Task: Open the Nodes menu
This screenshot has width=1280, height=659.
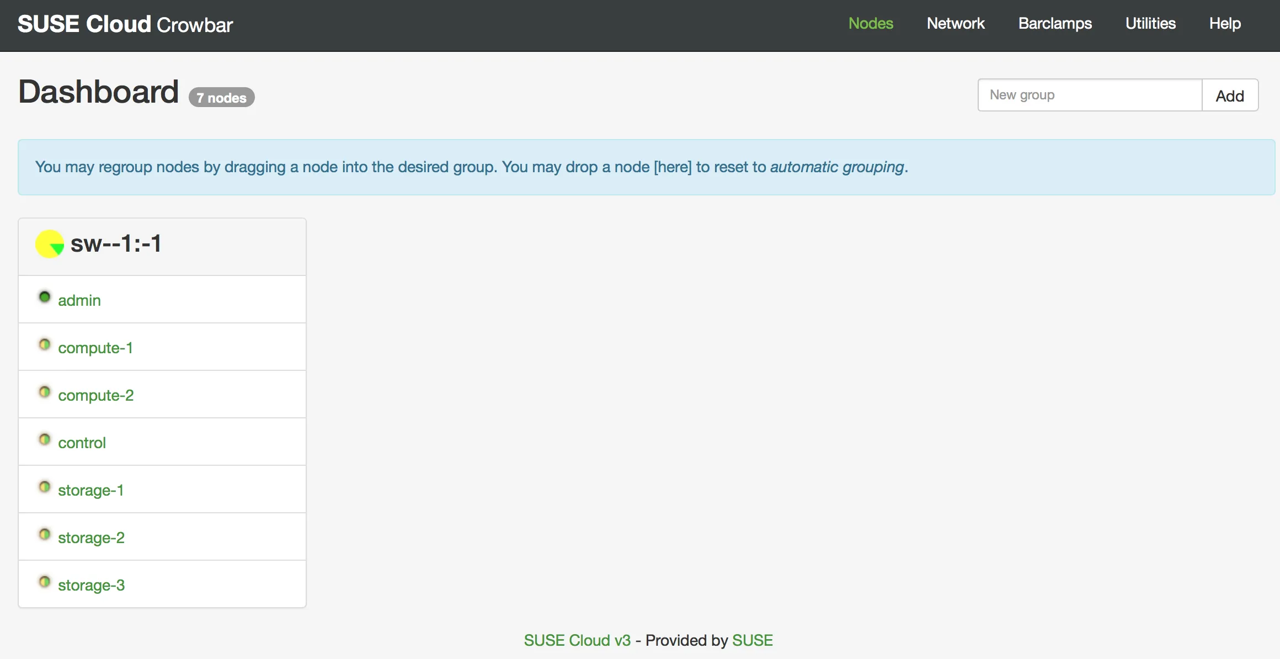Action: (871, 23)
